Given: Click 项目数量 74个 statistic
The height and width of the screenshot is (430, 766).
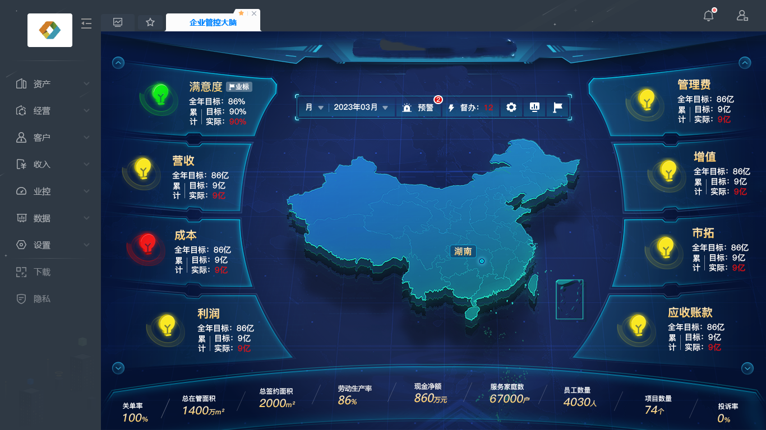Looking at the screenshot, I should click(x=658, y=405).
